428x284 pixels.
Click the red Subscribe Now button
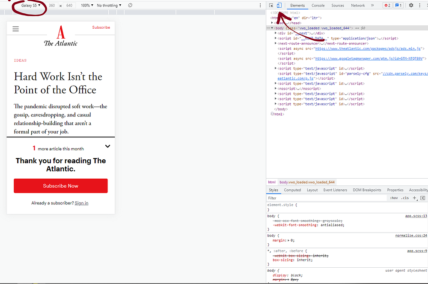(61, 186)
